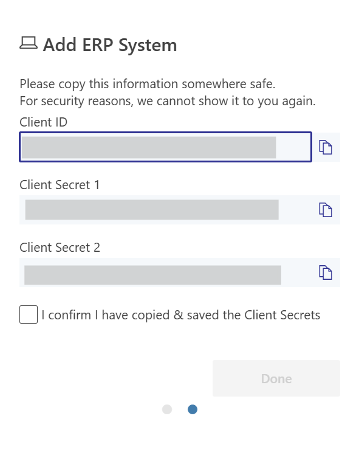The image size is (359, 455).
Task: Go to the first step pagination dot
Action: [167, 409]
